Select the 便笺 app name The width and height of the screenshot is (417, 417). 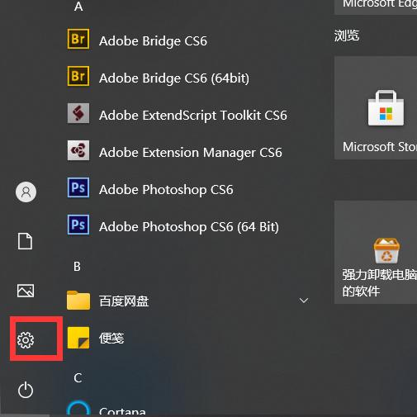111,338
